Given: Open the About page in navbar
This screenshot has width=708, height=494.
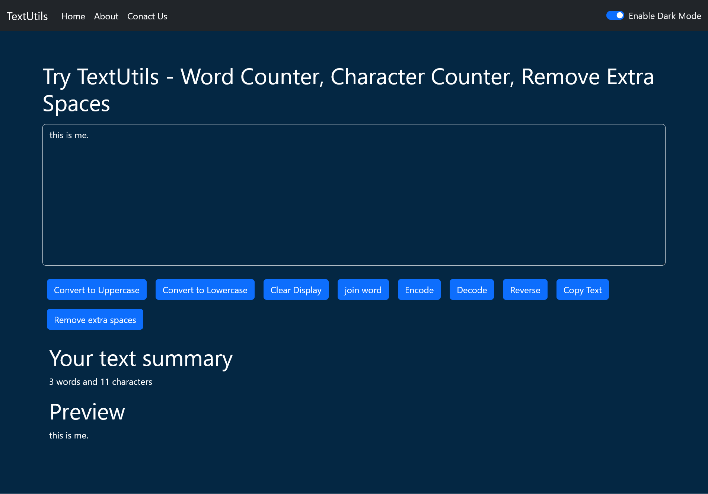Looking at the screenshot, I should point(106,16).
